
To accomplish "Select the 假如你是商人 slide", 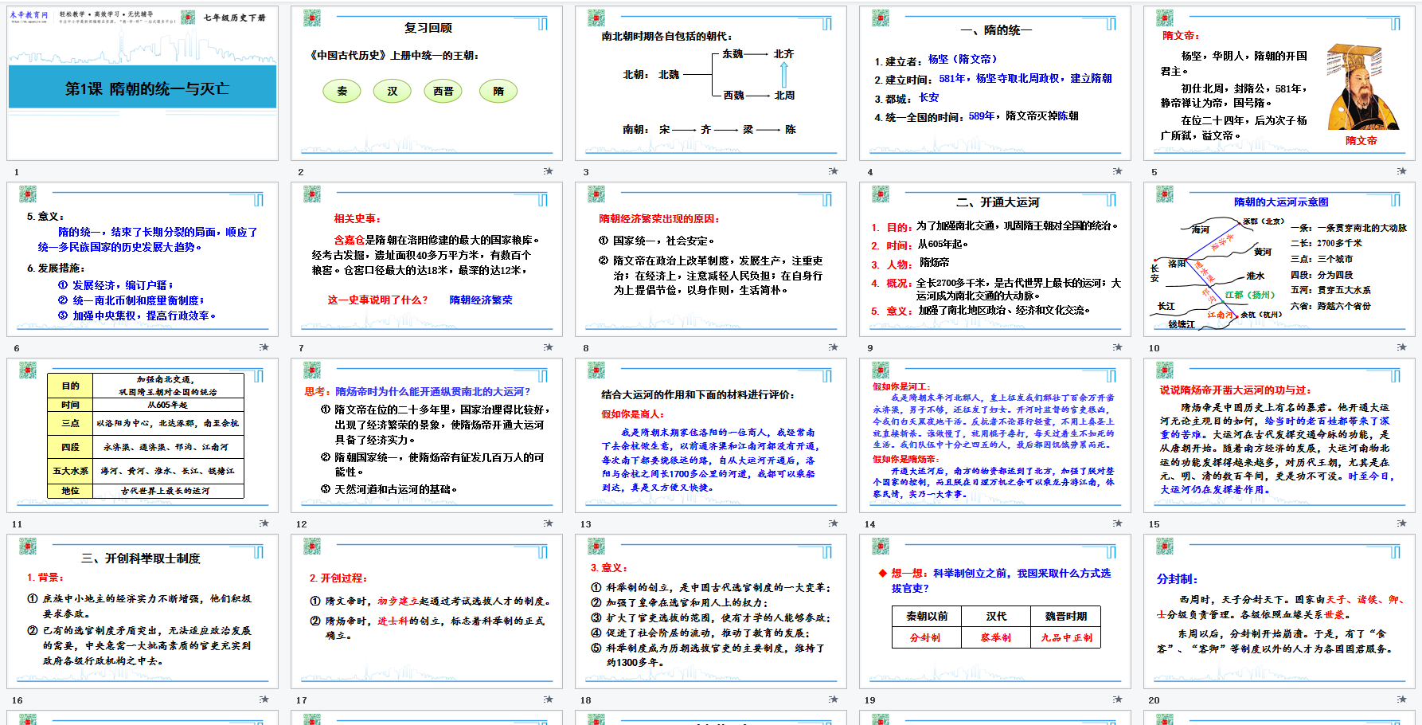I will coord(711,436).
